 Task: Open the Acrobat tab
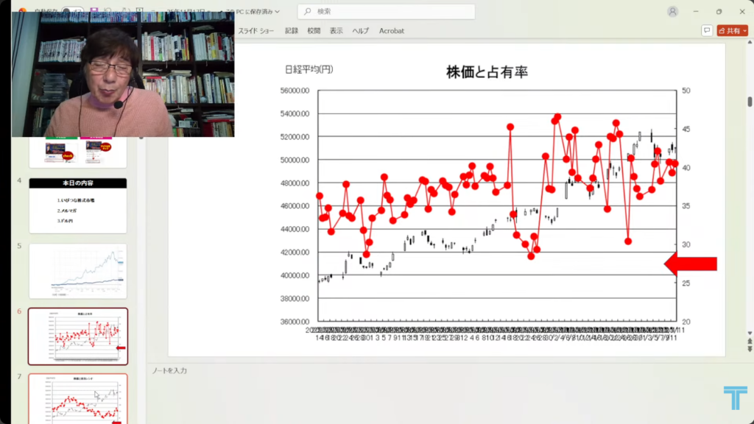click(392, 31)
